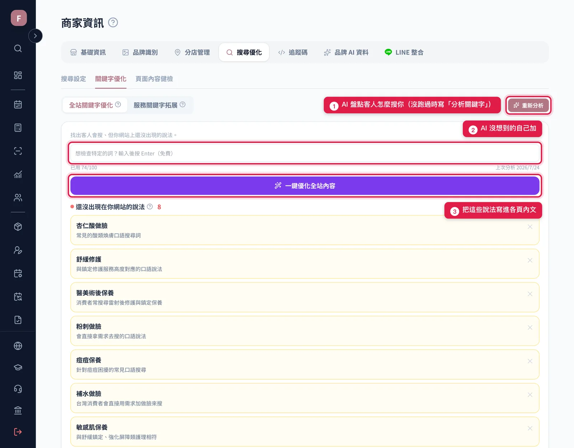Click the 一鍵優化全站內容 button
The height and width of the screenshot is (448, 574).
tap(305, 186)
